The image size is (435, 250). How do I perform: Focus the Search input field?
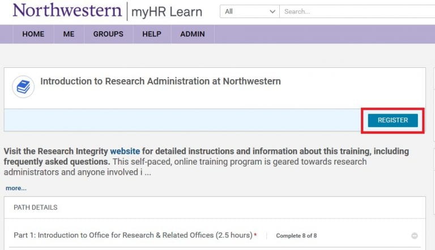point(357,12)
